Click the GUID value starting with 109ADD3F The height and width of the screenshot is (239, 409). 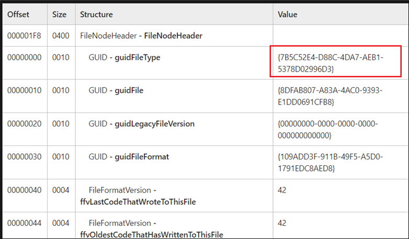click(330, 163)
